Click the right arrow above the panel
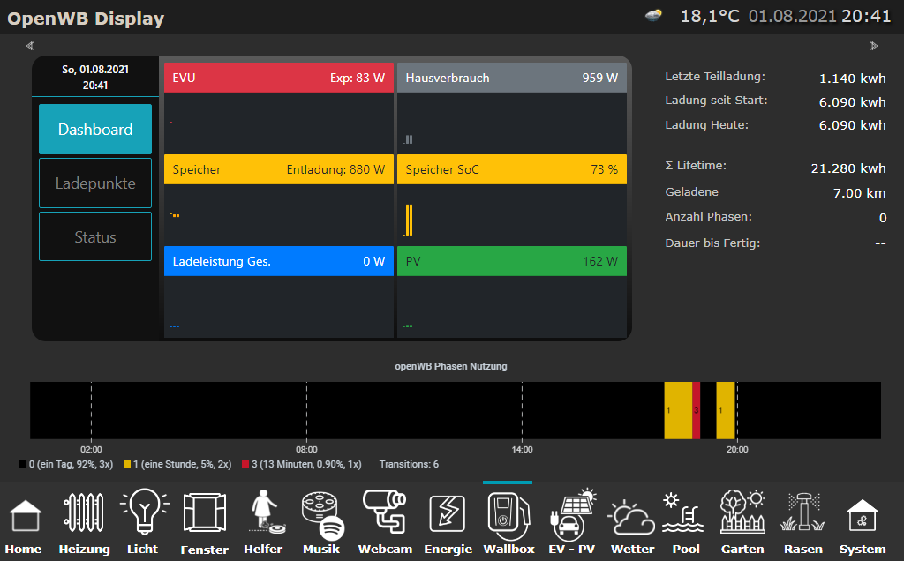 pyautogui.click(x=873, y=46)
